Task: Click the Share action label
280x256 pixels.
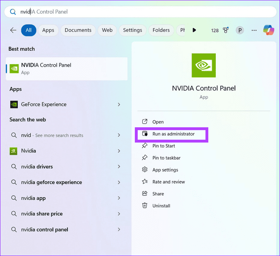Action: coord(158,194)
